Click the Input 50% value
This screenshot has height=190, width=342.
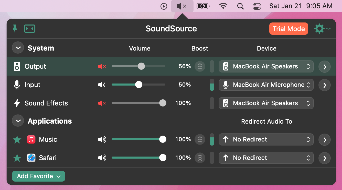pyautogui.click(x=185, y=85)
